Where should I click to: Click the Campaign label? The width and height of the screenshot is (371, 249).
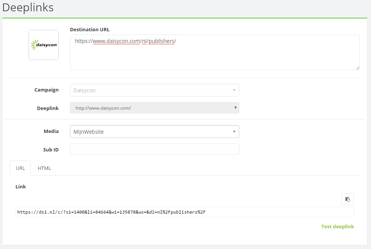pos(46,90)
